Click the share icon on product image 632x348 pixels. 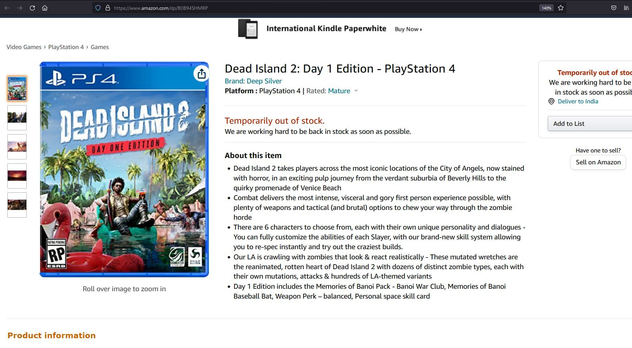[x=202, y=74]
